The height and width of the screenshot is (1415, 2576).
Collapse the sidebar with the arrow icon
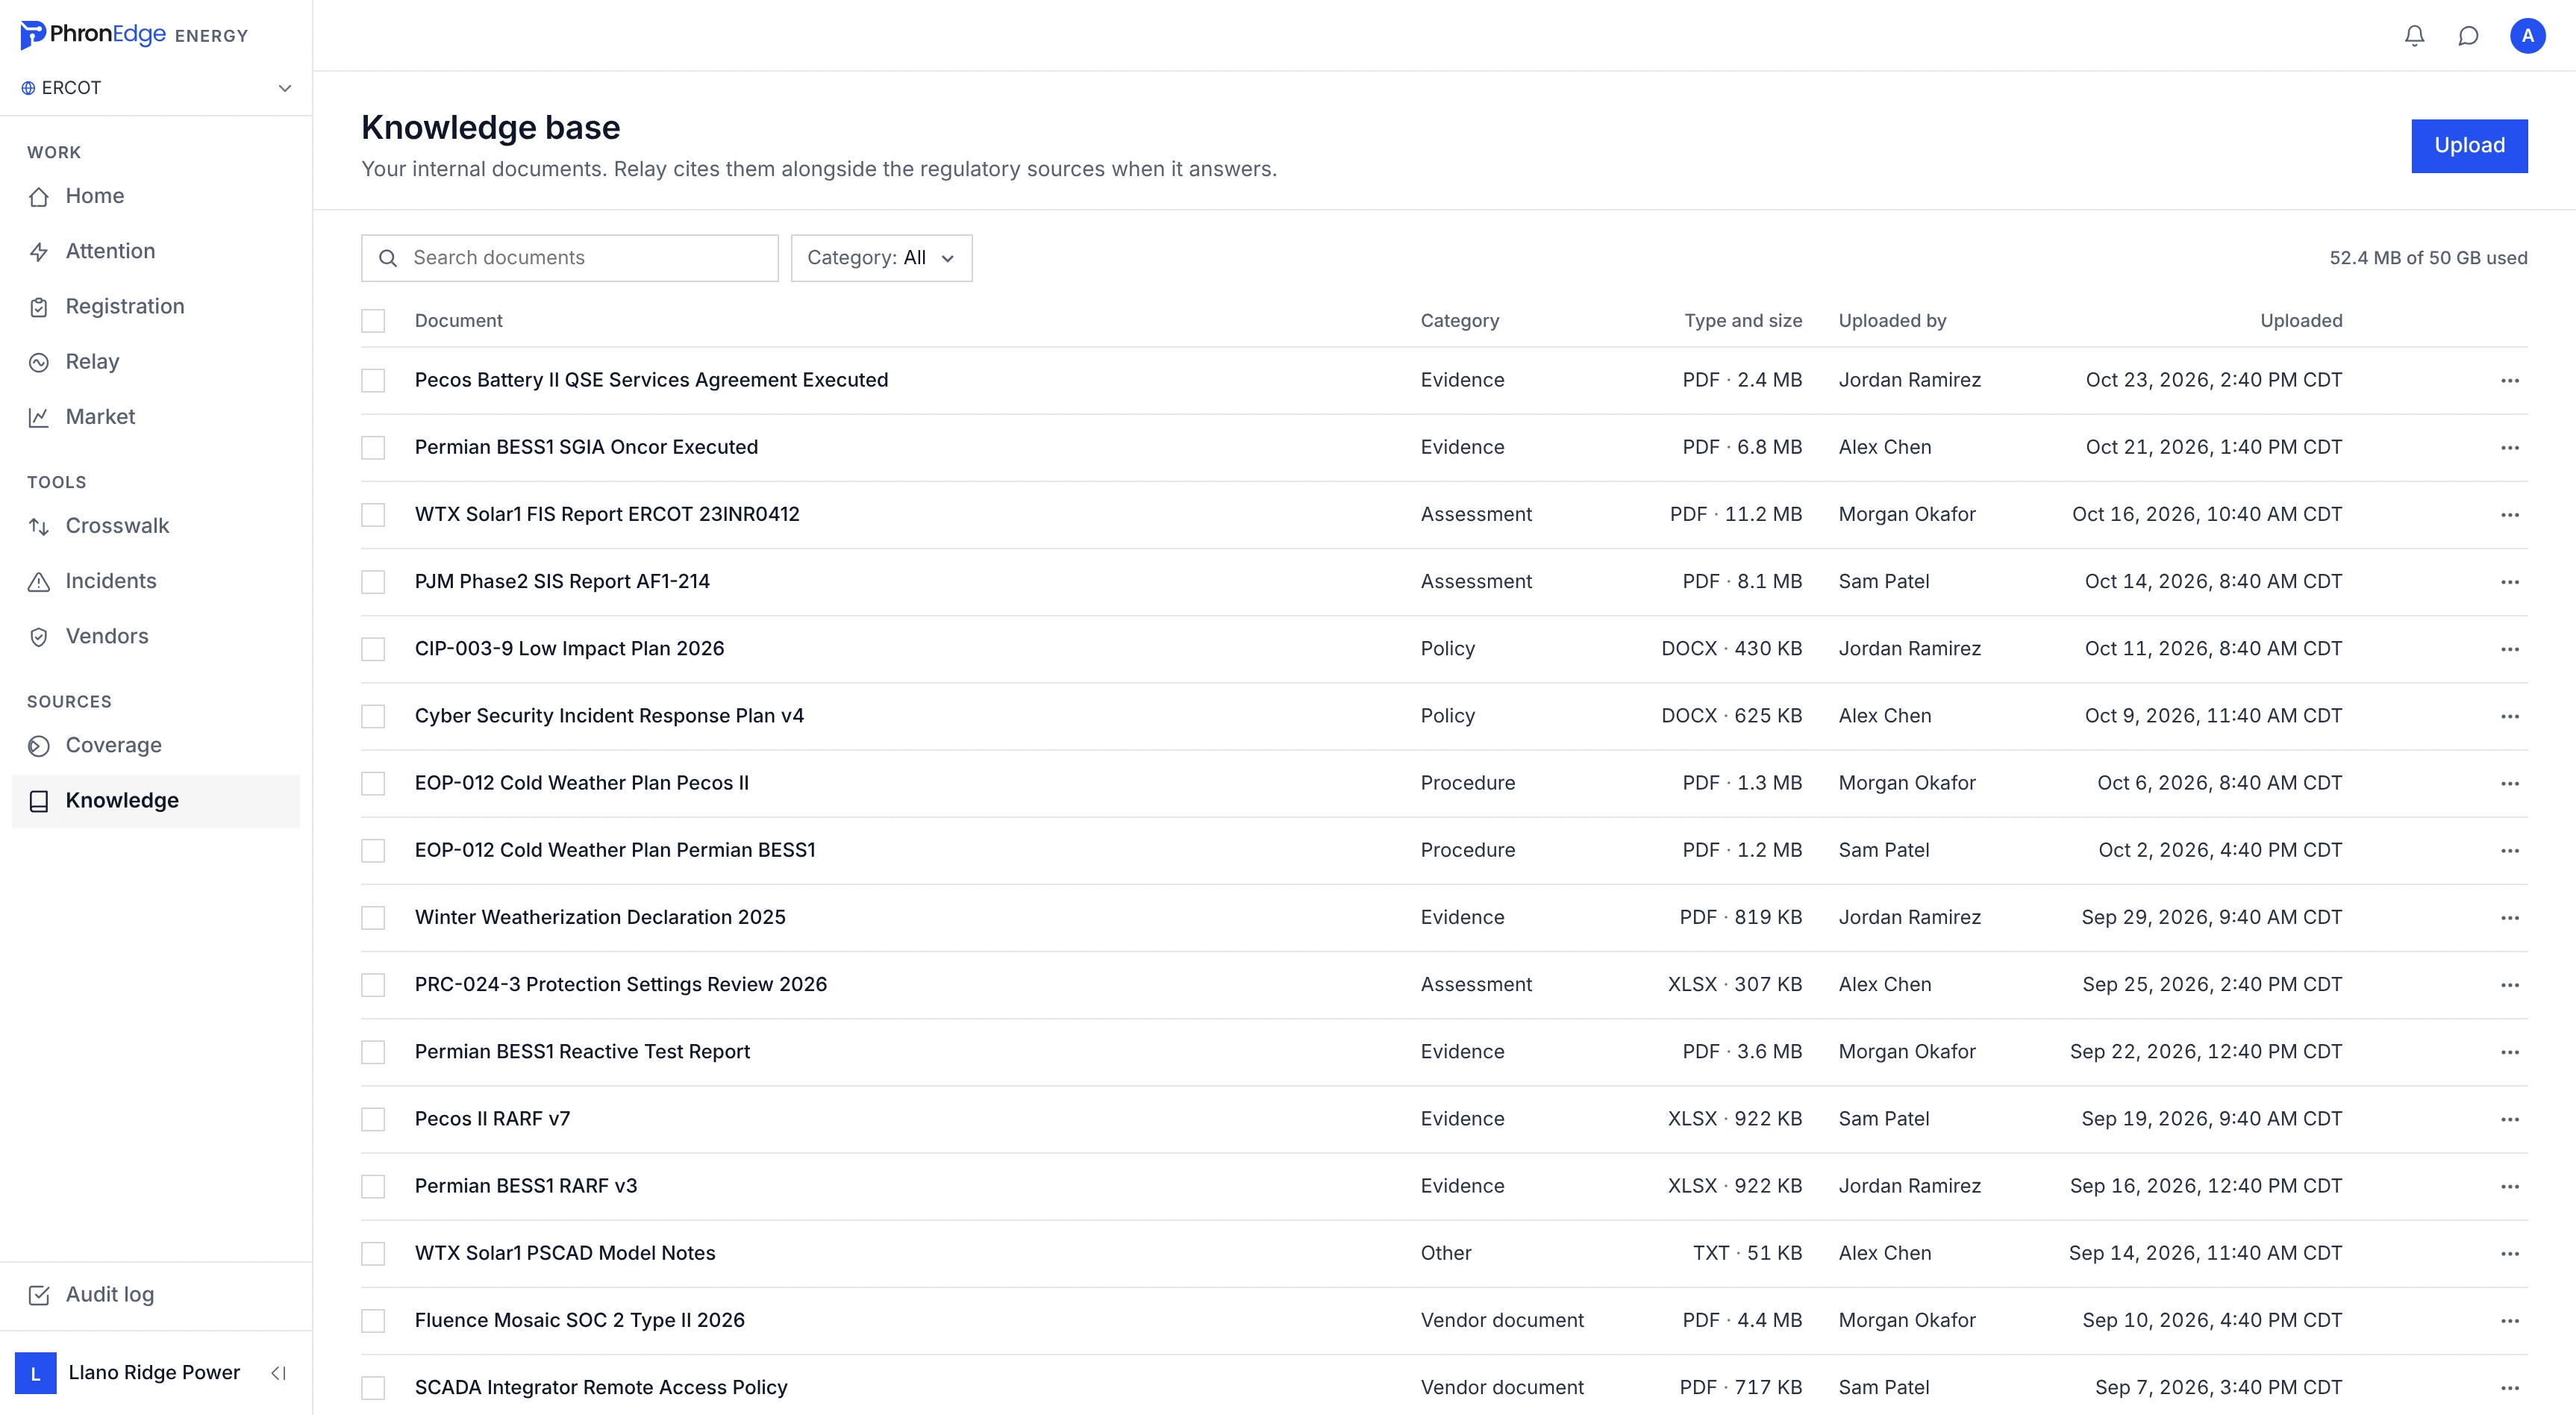[279, 1373]
